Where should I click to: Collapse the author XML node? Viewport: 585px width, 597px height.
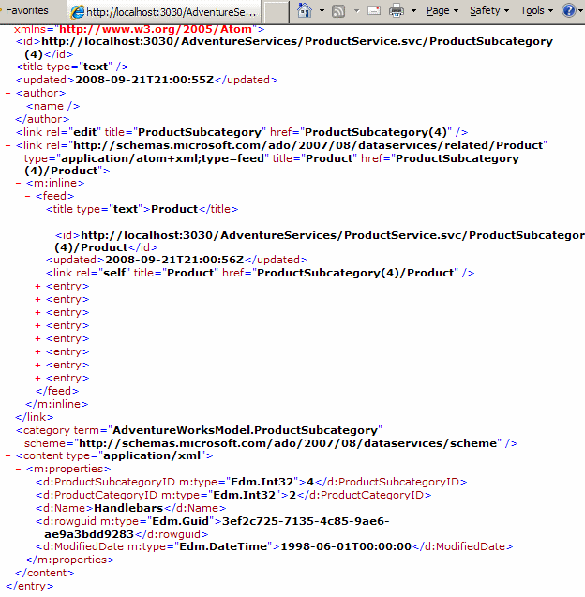pyautogui.click(x=8, y=93)
